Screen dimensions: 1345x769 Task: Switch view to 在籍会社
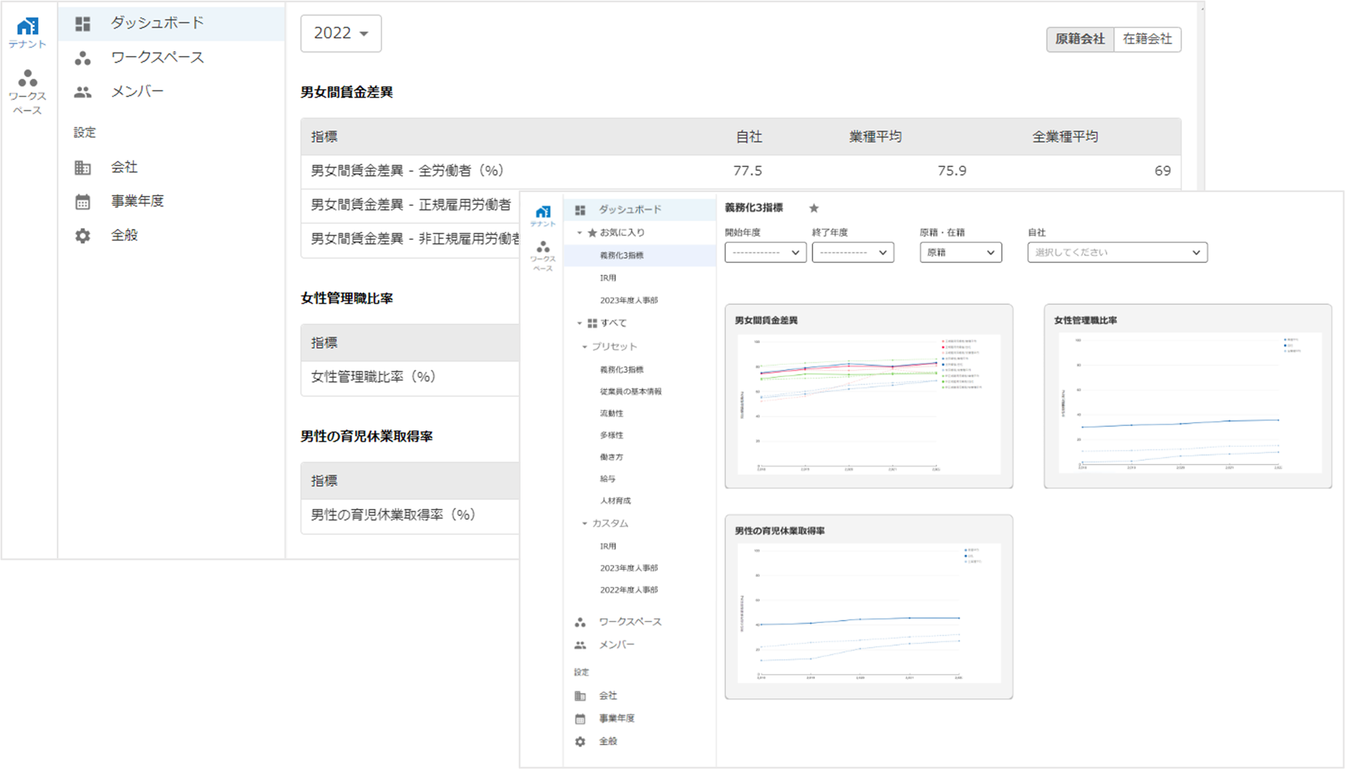click(1147, 40)
